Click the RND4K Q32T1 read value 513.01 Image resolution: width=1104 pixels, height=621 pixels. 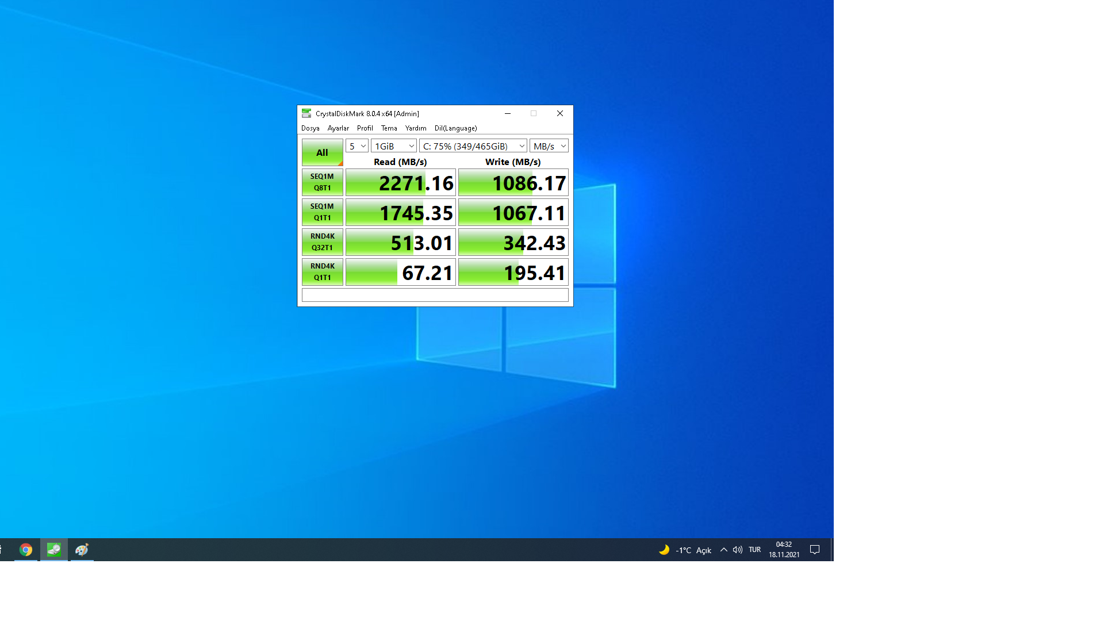click(401, 243)
